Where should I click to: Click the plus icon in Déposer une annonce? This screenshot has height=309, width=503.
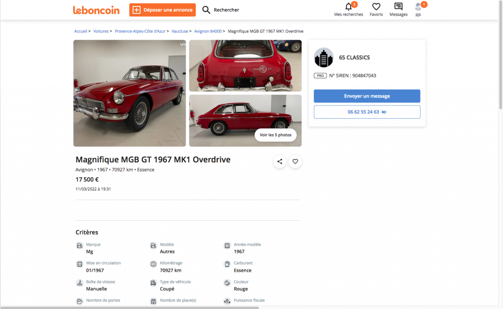click(137, 10)
